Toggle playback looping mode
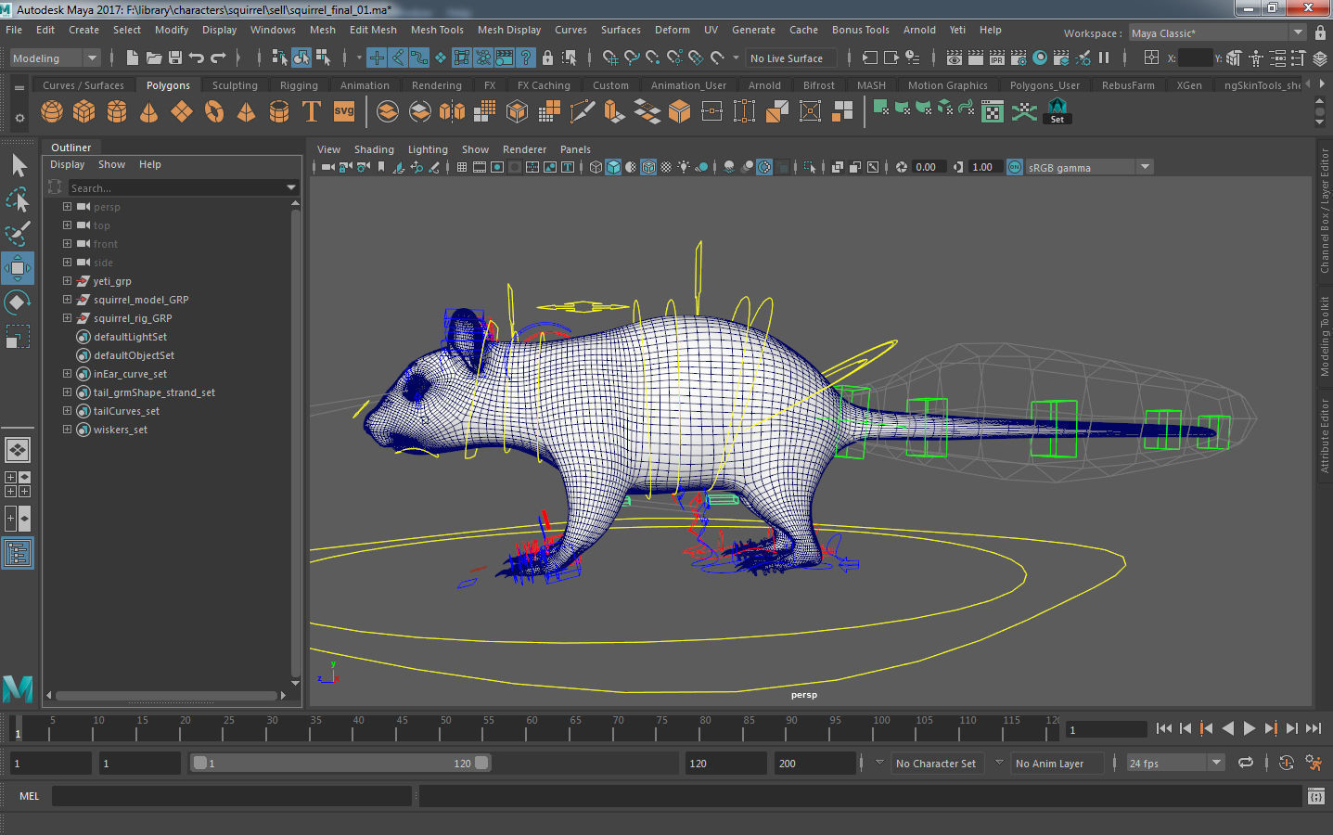This screenshot has height=835, width=1333. tap(1246, 763)
